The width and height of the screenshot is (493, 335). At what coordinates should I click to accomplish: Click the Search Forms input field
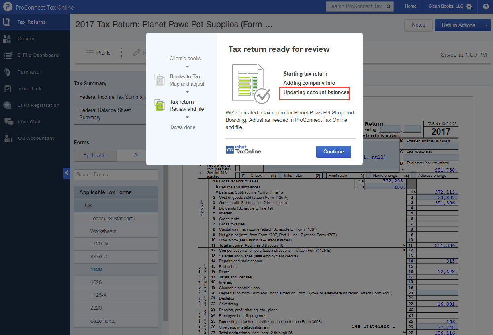(x=116, y=174)
